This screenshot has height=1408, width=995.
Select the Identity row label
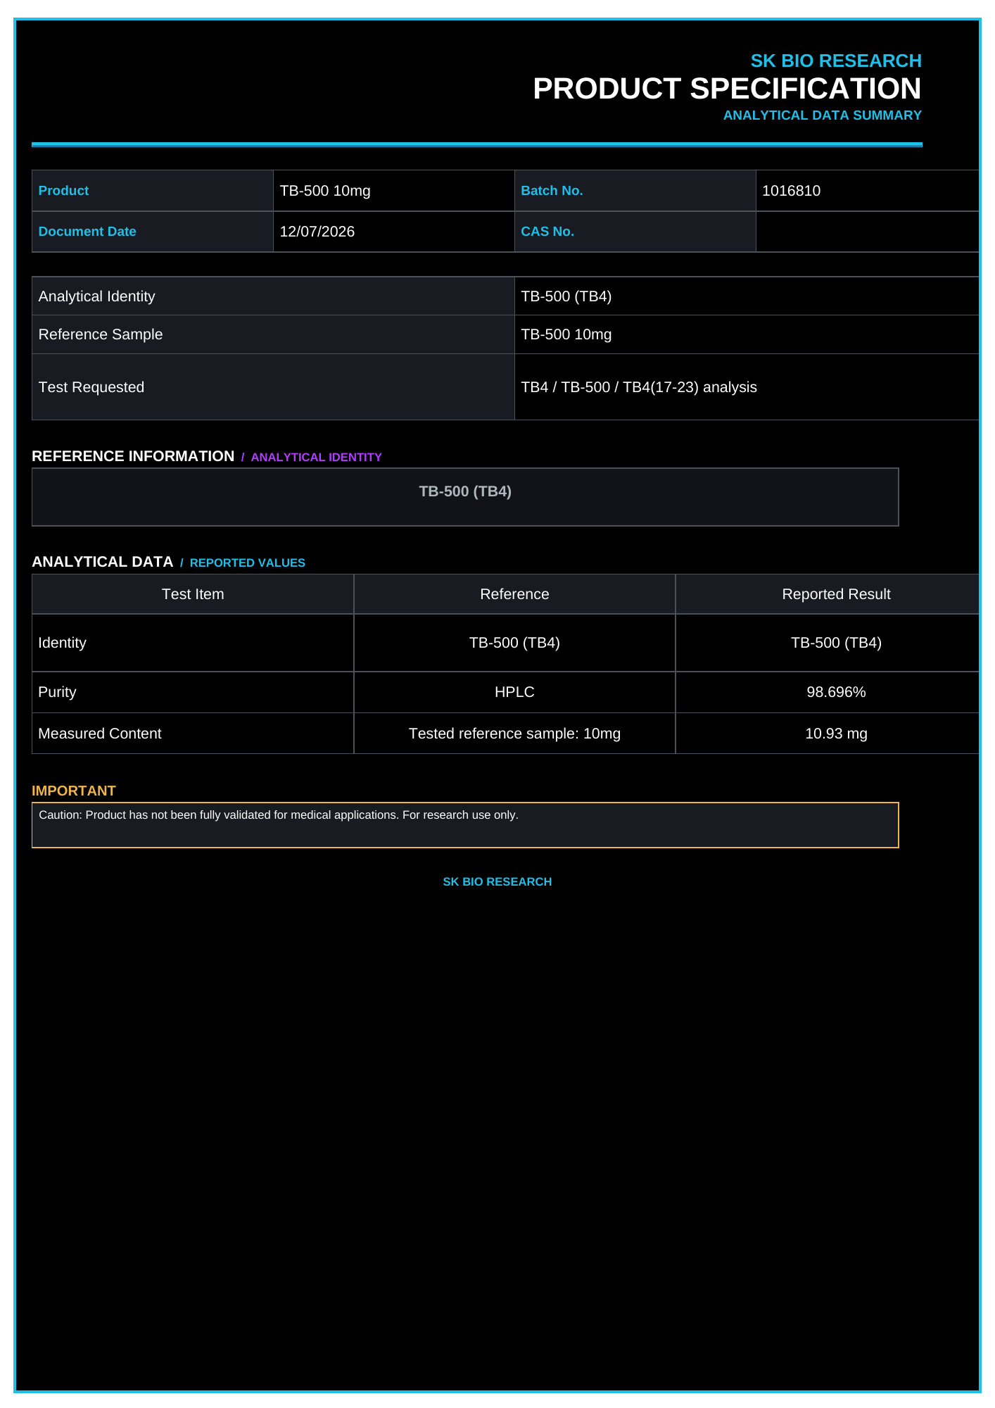(x=62, y=643)
